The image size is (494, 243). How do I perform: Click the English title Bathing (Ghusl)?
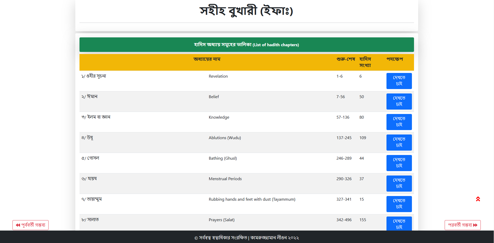coord(223,158)
